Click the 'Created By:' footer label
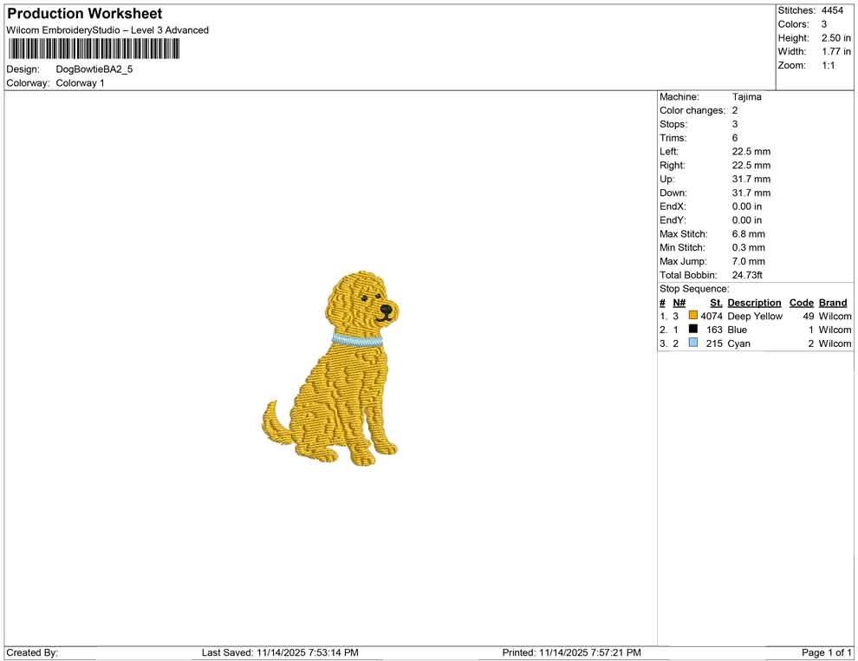 [x=32, y=652]
